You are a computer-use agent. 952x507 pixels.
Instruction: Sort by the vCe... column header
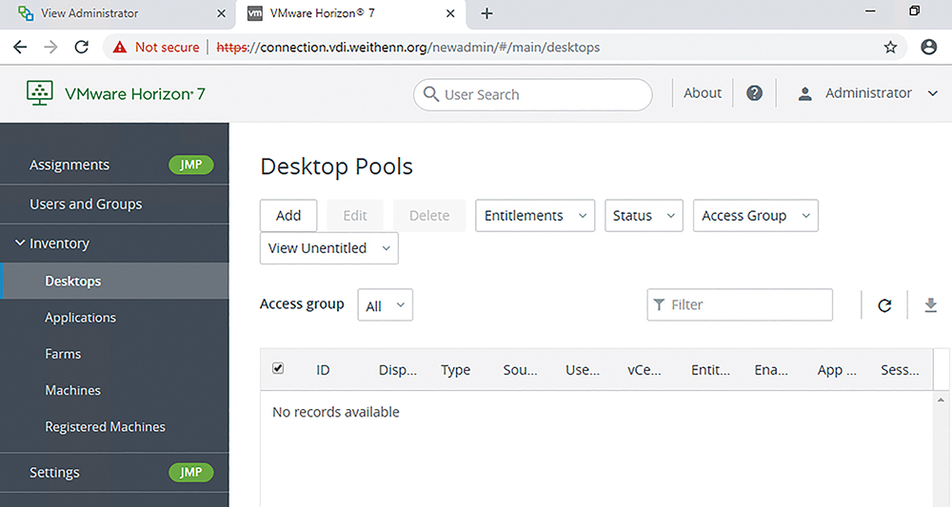(645, 370)
